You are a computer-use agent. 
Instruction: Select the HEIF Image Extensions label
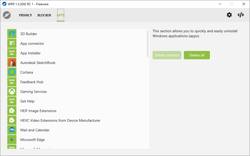click(38, 111)
